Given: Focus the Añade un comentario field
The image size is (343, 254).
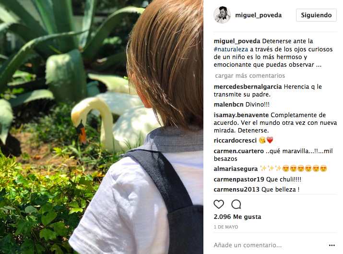Looking at the screenshot, I should [270, 245].
